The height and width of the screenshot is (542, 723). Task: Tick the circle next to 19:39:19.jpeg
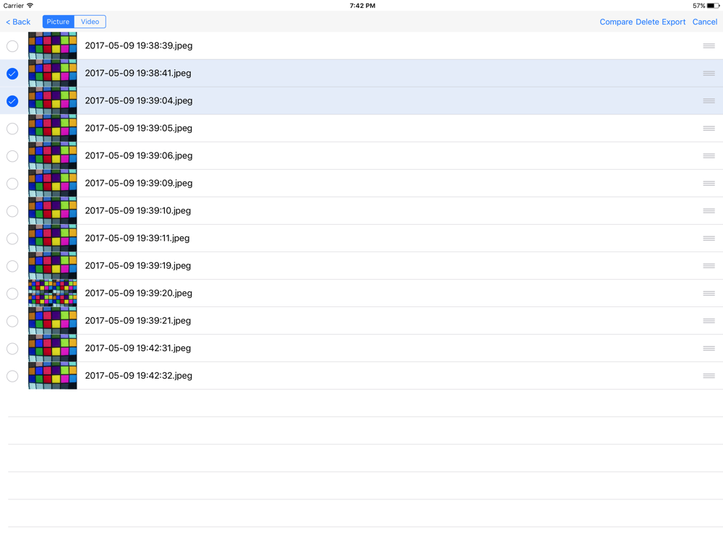click(12, 266)
